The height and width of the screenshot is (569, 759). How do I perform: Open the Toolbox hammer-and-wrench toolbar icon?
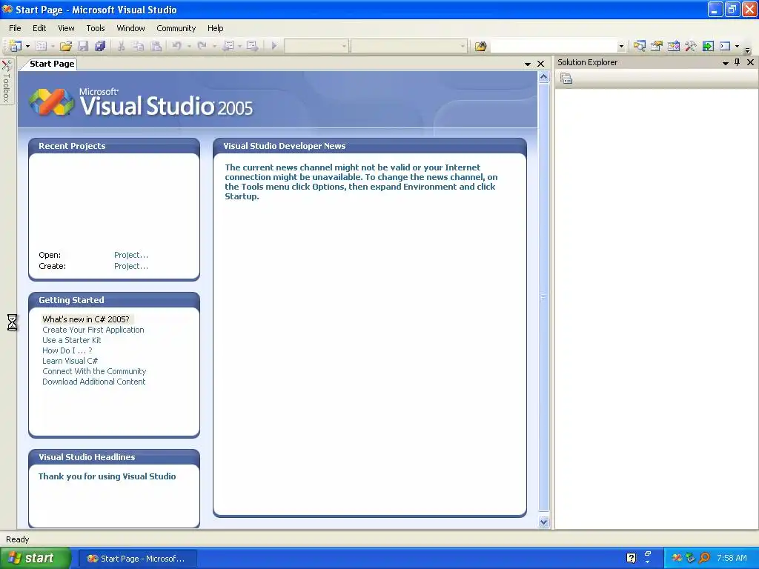pyautogui.click(x=690, y=46)
